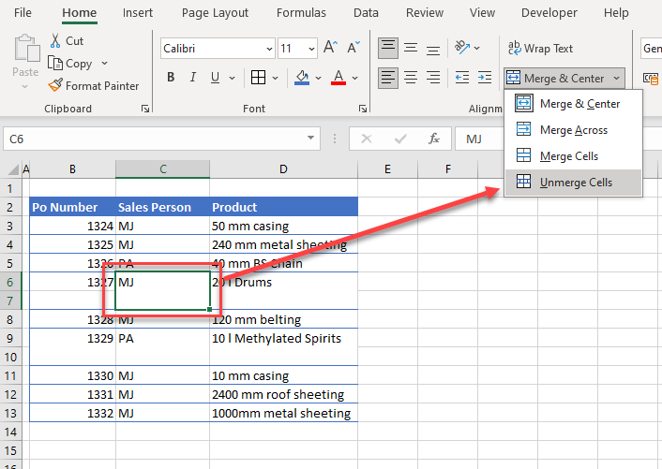Select the Sales Person header cell
Viewport: 662px width, 469px height.
162,207
